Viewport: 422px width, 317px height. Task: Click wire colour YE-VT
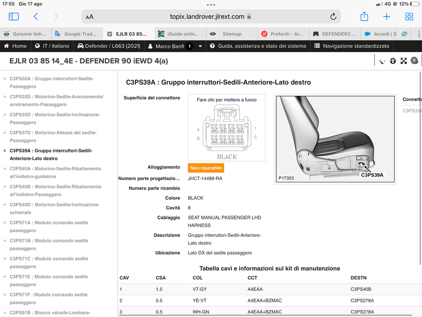click(200, 300)
